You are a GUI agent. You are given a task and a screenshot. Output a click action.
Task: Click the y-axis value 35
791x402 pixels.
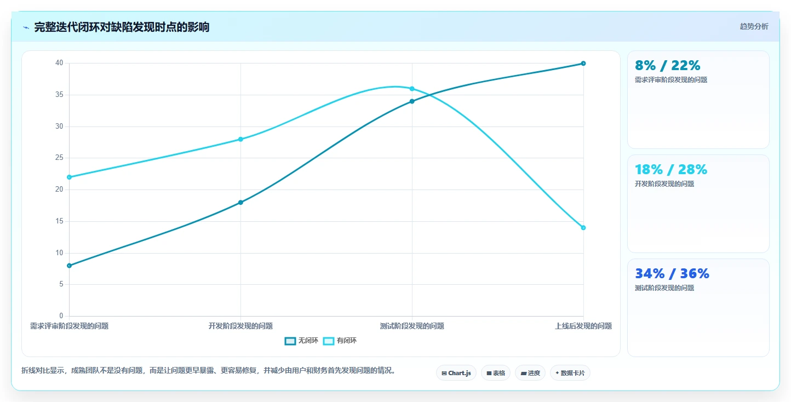point(60,95)
